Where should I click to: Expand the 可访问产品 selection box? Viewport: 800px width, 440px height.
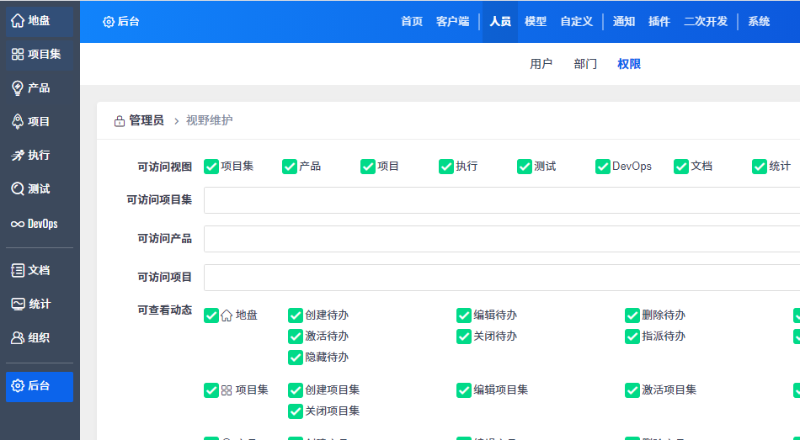[x=501, y=239]
